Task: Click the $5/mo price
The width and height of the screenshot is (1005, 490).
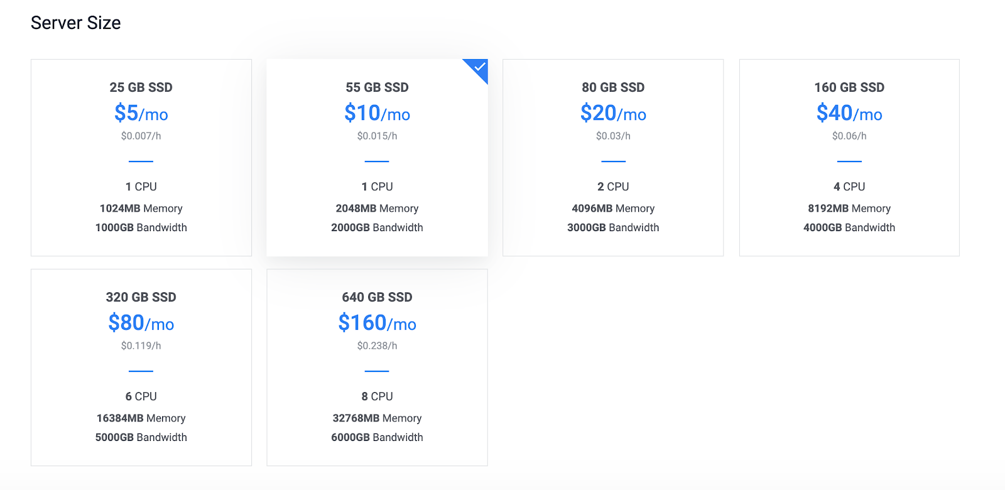Action: 141,114
